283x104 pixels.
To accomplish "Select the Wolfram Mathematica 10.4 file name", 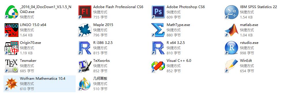I will [43, 79].
